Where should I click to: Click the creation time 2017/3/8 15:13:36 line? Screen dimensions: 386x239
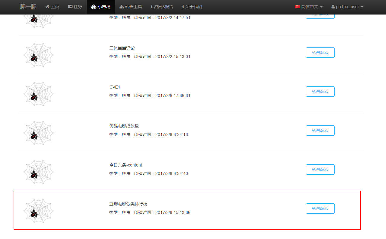pos(150,212)
